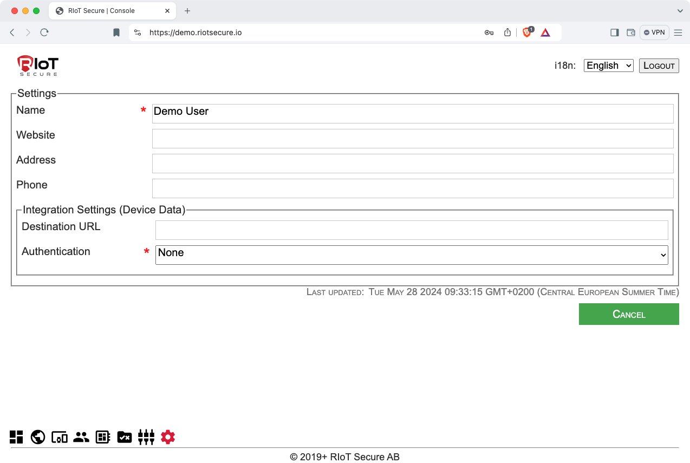The image size is (690, 463).
Task: Expand the tab search chevron in title bar
Action: (680, 11)
